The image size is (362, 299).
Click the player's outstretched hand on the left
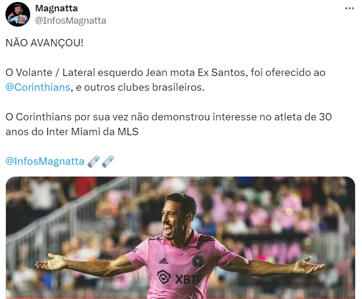(51, 262)
